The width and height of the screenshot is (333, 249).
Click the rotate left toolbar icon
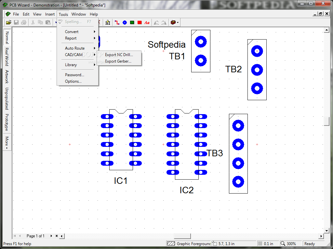click(x=156, y=22)
